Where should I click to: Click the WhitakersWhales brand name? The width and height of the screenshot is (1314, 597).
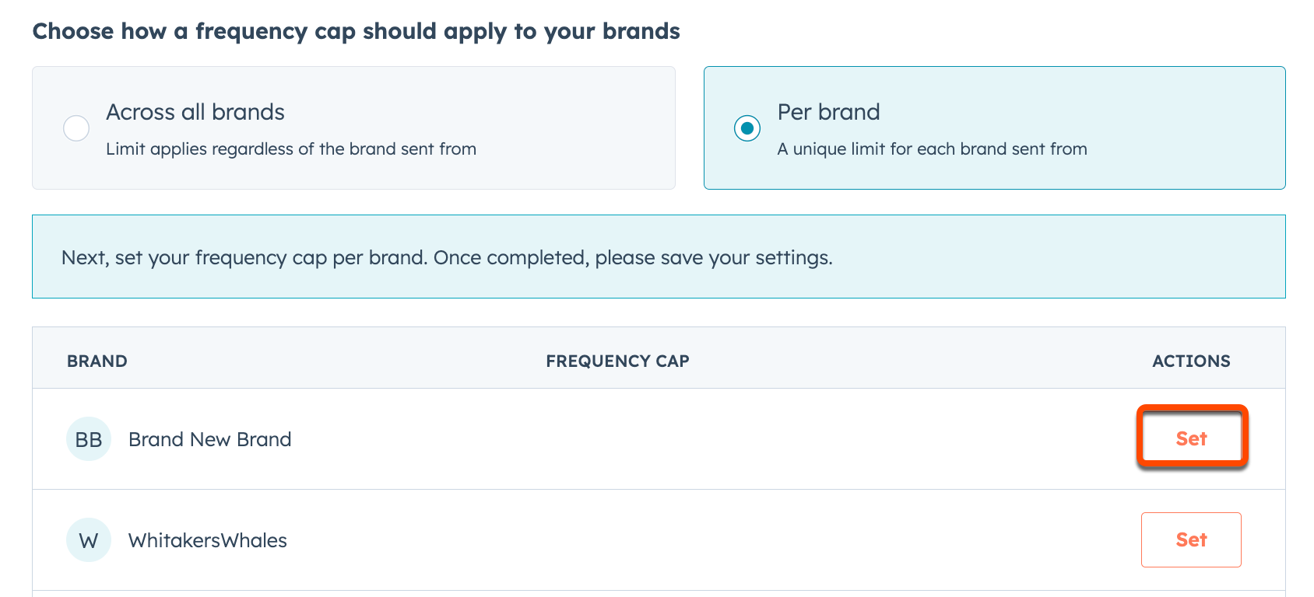click(x=208, y=539)
